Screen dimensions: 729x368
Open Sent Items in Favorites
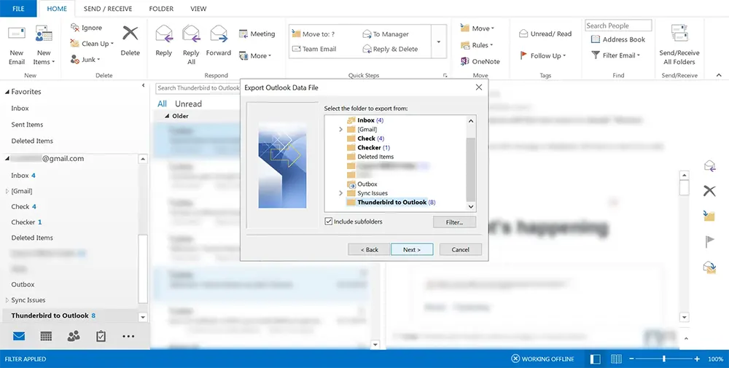27,125
